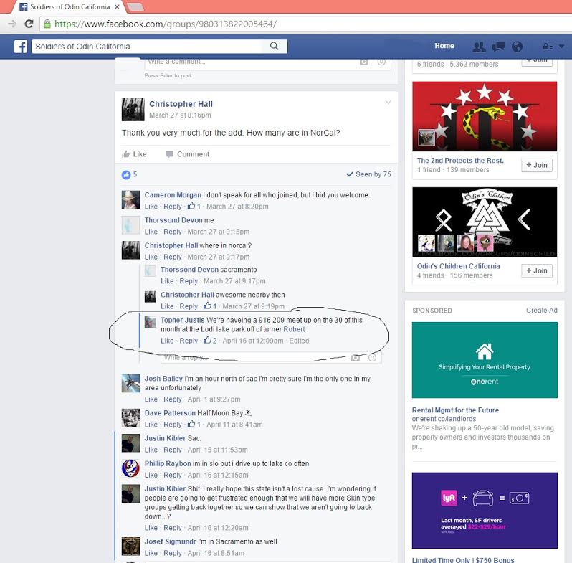Image resolution: width=572 pixels, height=563 pixels.
Task: Click camera icon in the reply box
Action: [x=356, y=357]
